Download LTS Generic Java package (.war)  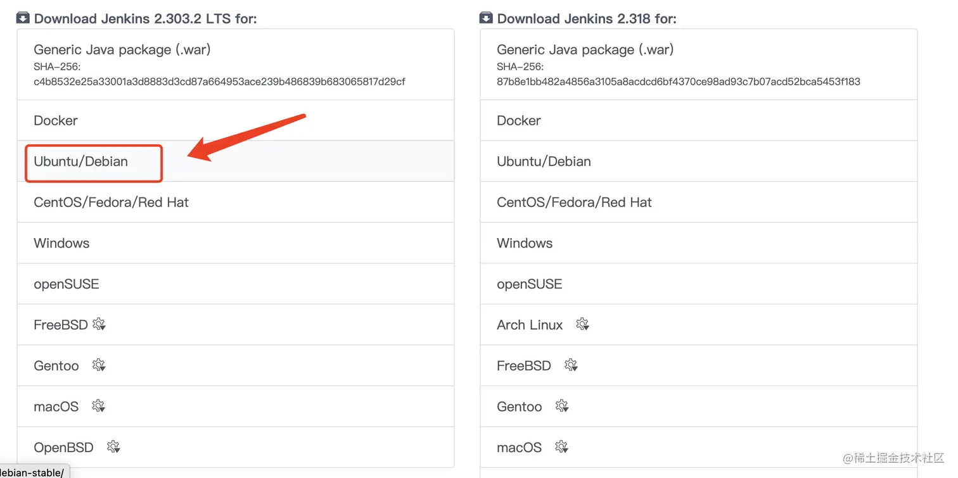(236, 65)
